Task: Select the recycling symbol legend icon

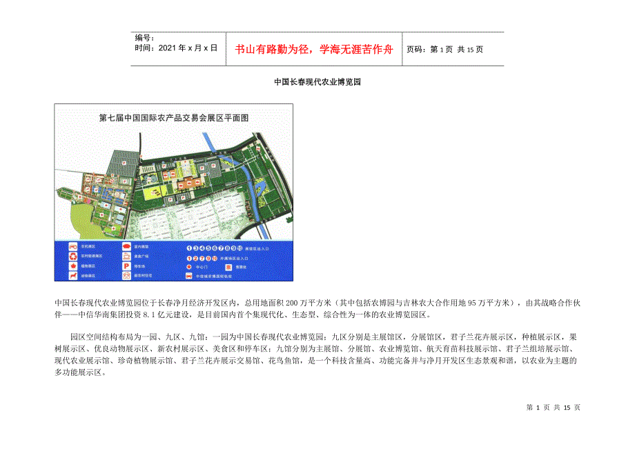Action: click(x=71, y=255)
